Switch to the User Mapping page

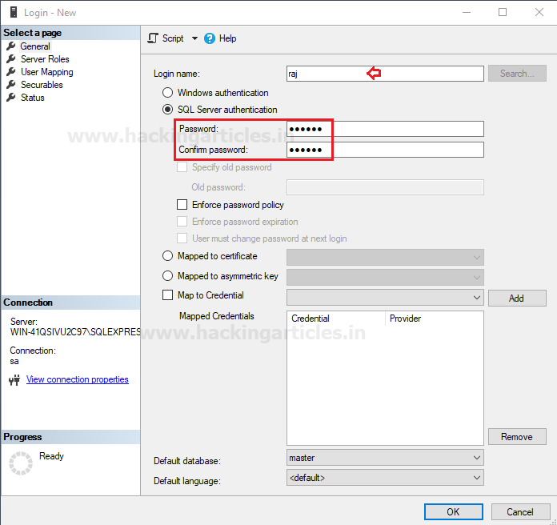coord(47,72)
